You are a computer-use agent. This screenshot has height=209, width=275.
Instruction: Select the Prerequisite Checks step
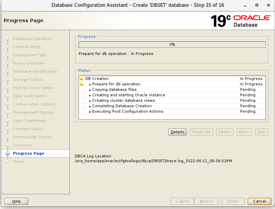click(x=32, y=137)
